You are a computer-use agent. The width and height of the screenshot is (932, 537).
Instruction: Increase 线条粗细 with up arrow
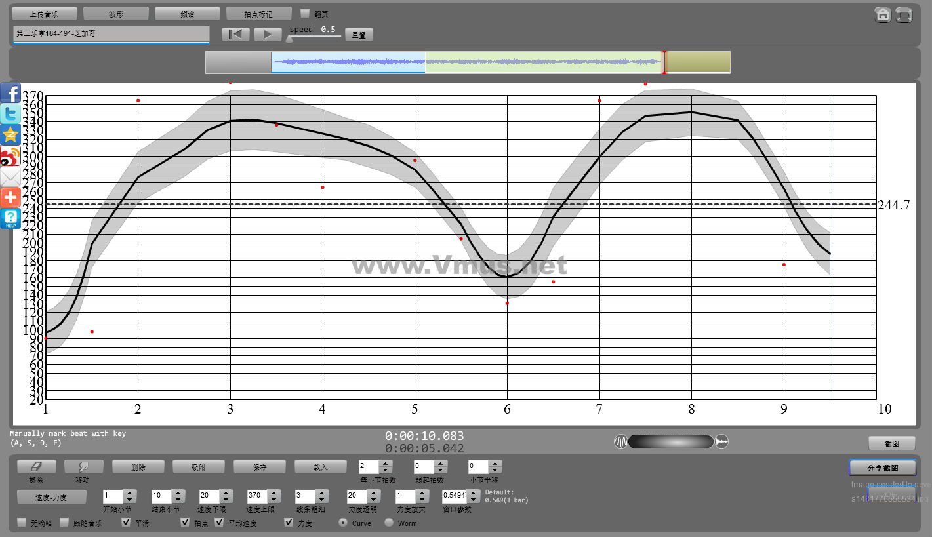[x=322, y=493]
